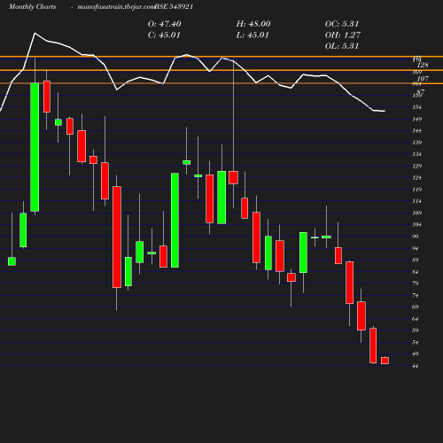
Task: Click the 49 price axis label
Action: (416, 354)
